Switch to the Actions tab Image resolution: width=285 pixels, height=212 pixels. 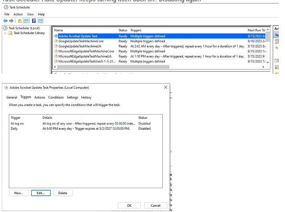40,97
